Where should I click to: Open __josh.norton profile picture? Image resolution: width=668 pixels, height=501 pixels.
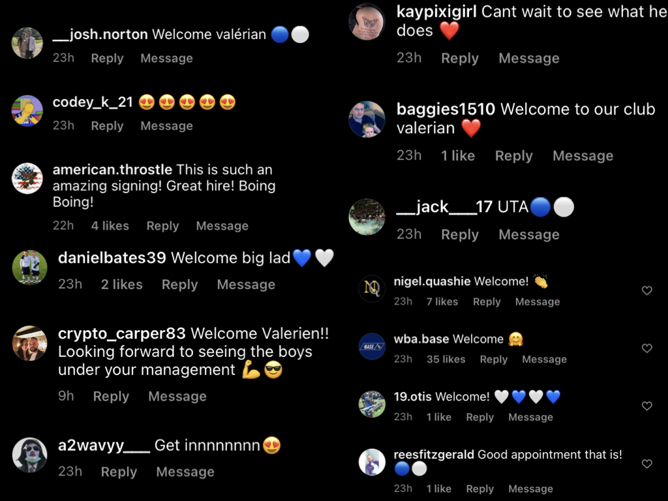coord(27,43)
